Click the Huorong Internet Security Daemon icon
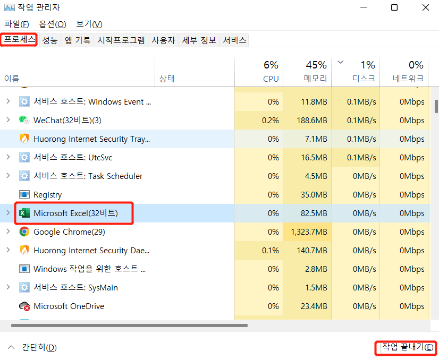The height and width of the screenshot is (360, 439). [23, 250]
